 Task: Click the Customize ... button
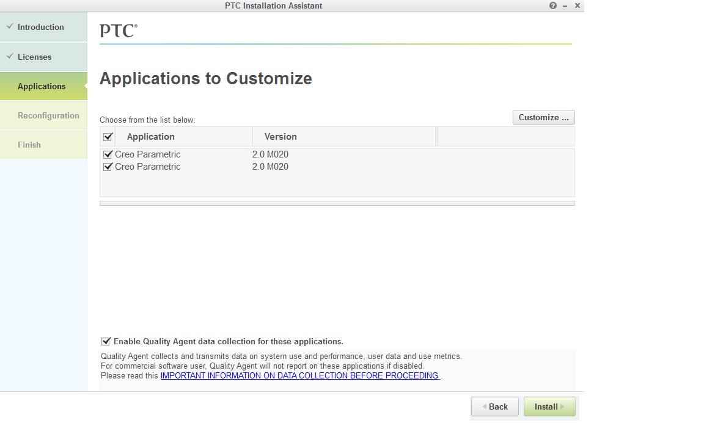544,118
